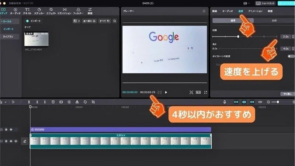Open the エフェクト (Effects) tab
The image size is (295, 166).
(51, 11)
